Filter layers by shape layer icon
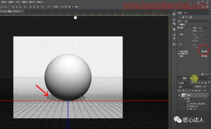Image resolution: width=211 pixels, height=129 pixels. click(202, 83)
